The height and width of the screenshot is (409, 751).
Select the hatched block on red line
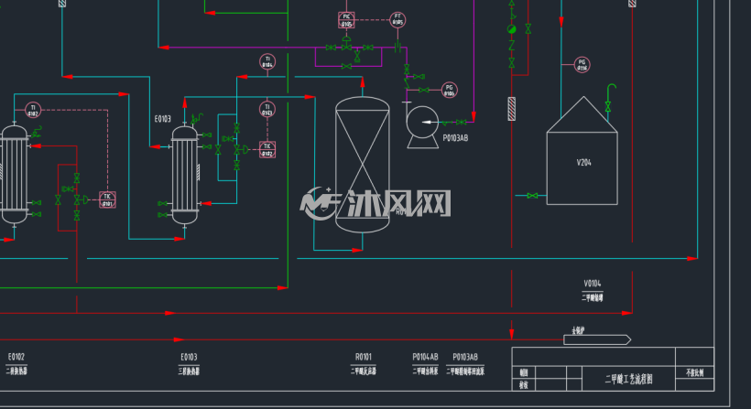tap(512, 109)
